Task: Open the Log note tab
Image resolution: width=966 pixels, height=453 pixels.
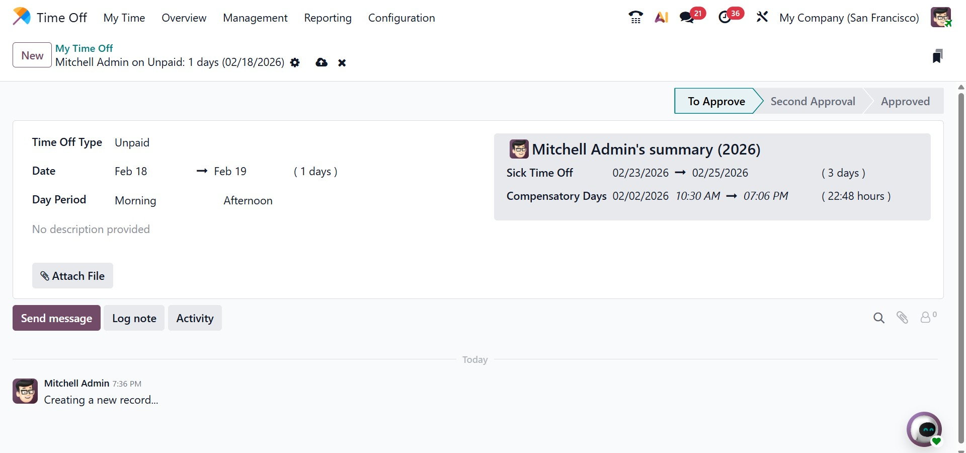Action: pyautogui.click(x=134, y=318)
